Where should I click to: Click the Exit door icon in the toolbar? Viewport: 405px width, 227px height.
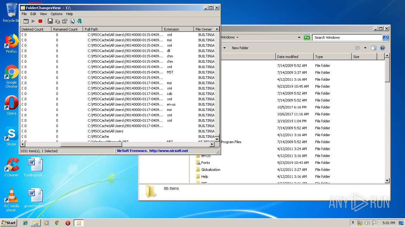coord(79,21)
